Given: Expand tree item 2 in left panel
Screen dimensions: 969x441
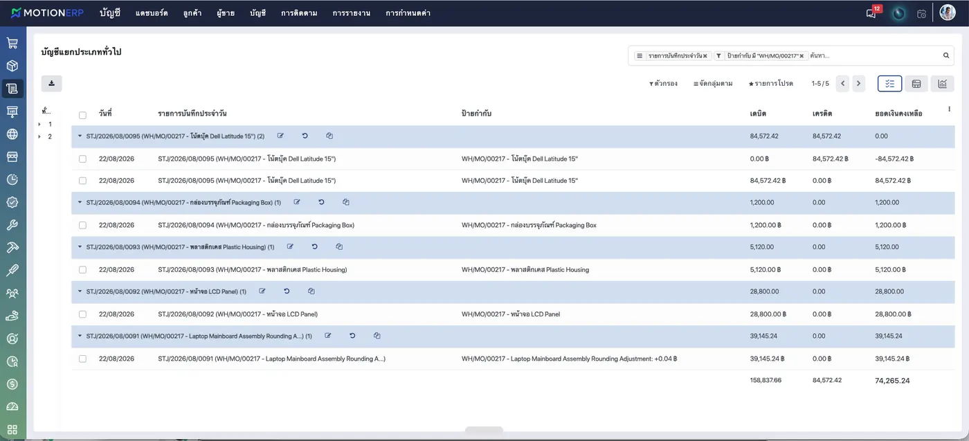Looking at the screenshot, I should [39, 136].
